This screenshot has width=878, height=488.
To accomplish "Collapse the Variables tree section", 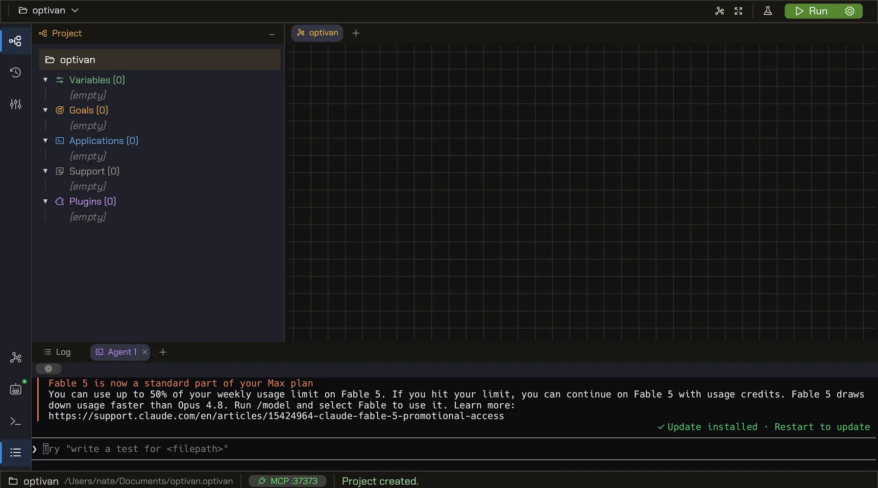I will [x=46, y=80].
